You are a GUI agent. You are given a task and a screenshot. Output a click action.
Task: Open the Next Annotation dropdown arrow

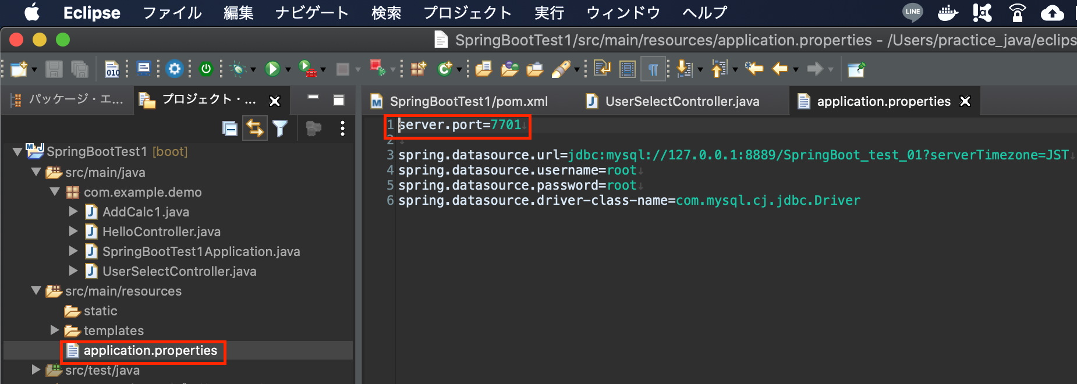700,70
